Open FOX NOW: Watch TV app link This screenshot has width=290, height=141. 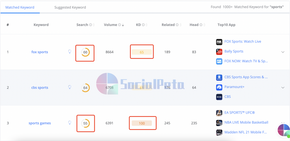[x=246, y=61]
